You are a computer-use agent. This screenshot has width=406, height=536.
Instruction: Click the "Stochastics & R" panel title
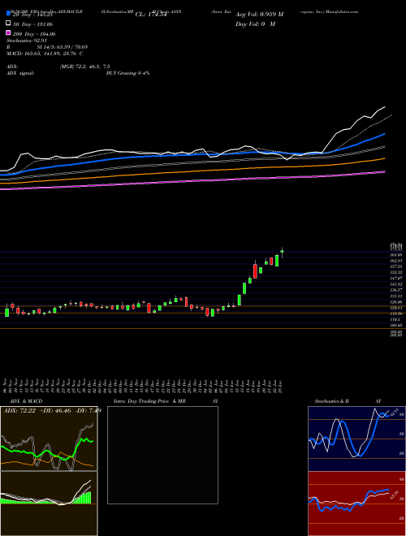tap(332, 401)
